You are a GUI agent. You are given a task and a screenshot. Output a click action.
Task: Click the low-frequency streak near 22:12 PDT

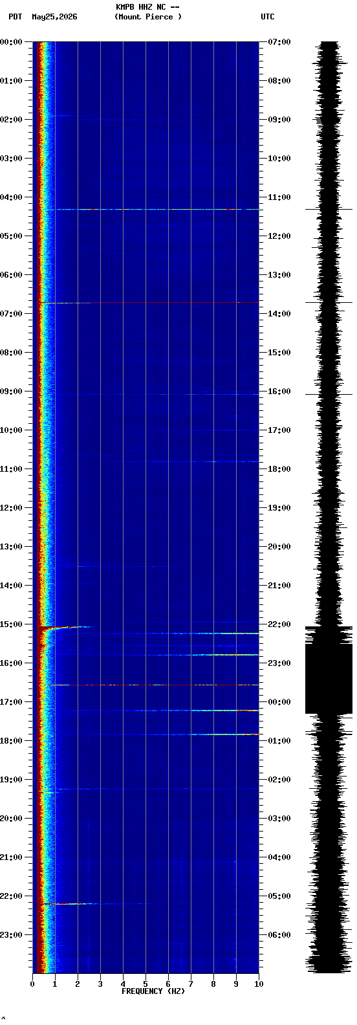pyautogui.click(x=69, y=903)
